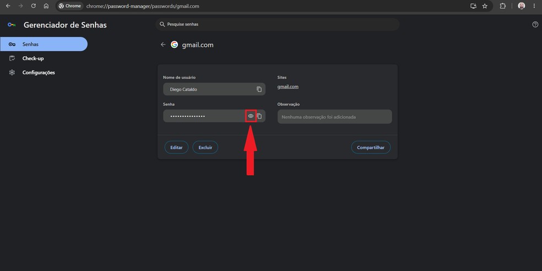Click the Gerenciador de Senhas title
Screen dimensions: 542x271
pos(65,25)
